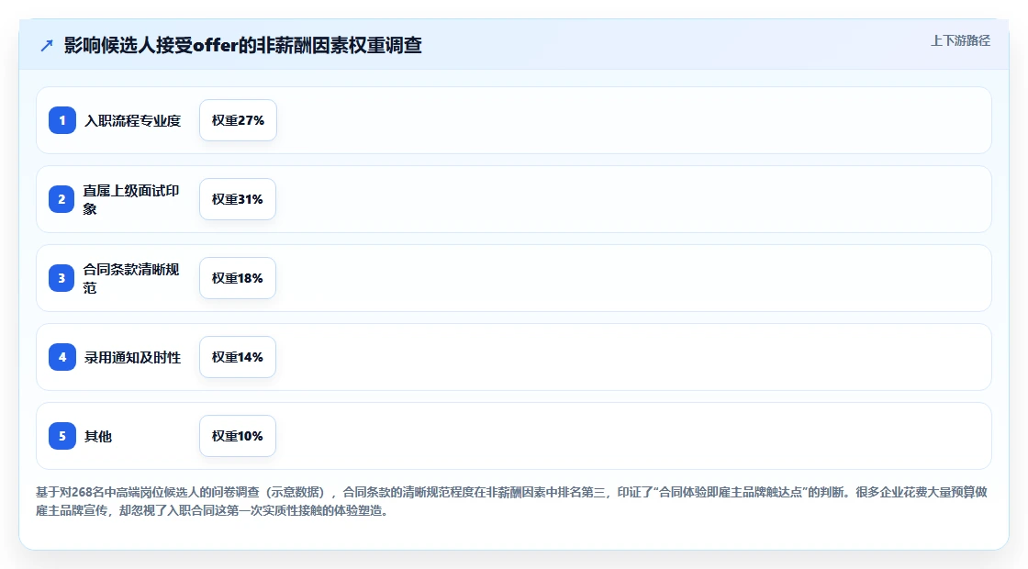Image resolution: width=1028 pixels, height=569 pixels.
Task: Click the arrow icon beside the survey title
Action: pos(47,45)
